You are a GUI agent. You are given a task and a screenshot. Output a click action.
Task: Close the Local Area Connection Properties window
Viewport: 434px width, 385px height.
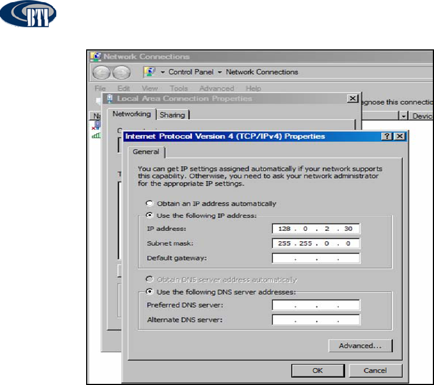tap(352, 98)
